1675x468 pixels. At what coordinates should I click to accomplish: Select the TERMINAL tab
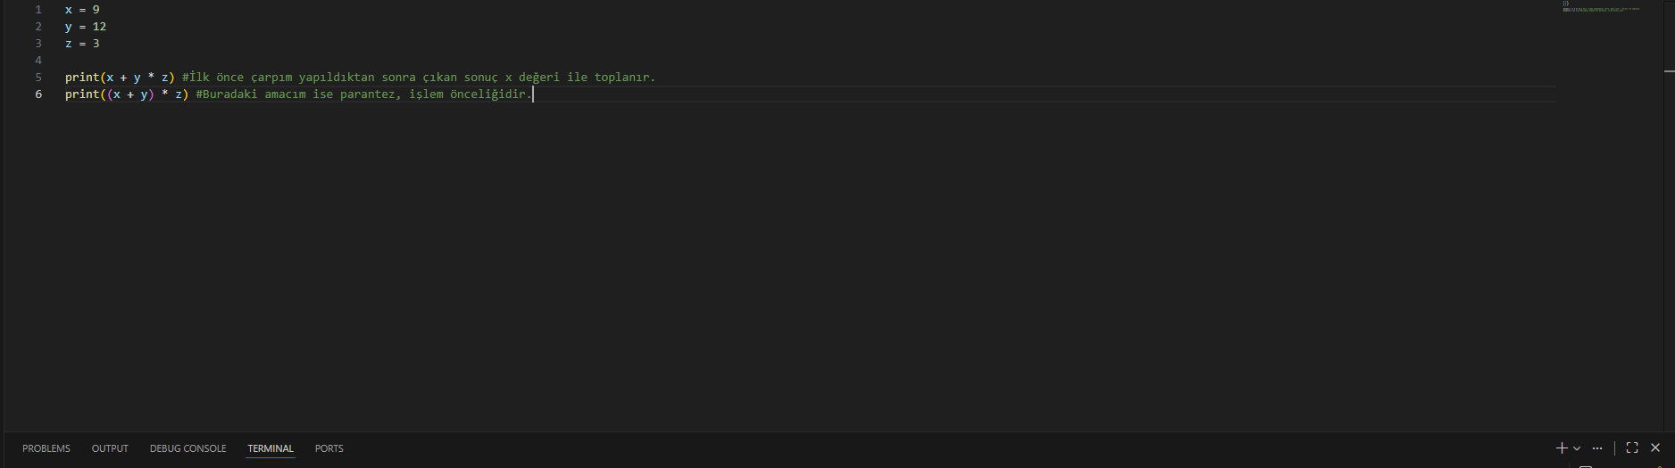tap(271, 448)
